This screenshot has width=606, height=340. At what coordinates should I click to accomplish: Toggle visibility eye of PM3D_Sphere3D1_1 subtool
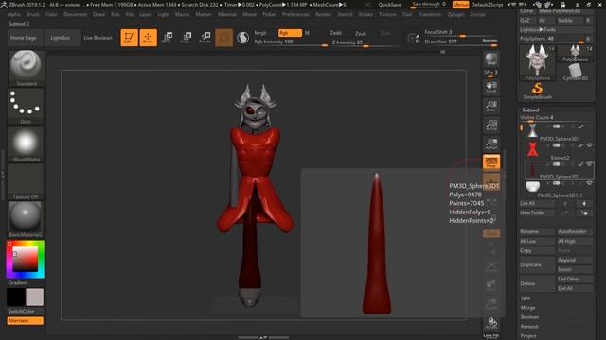pos(589,183)
